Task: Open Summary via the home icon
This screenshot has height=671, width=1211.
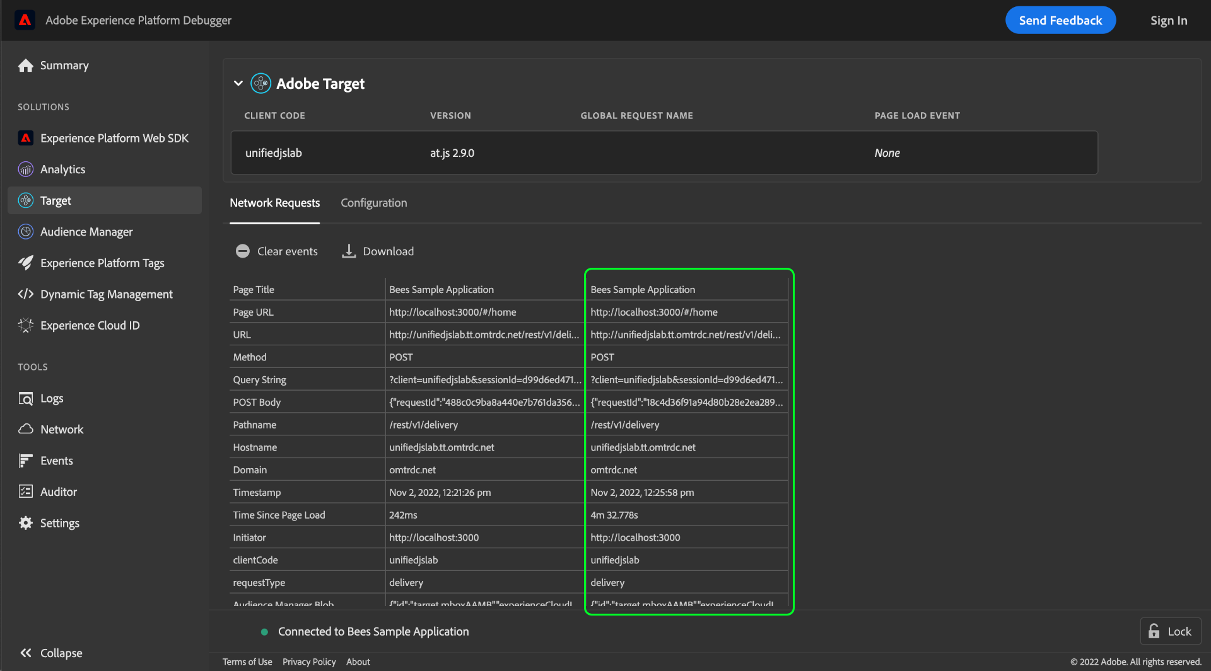Action: pos(26,66)
